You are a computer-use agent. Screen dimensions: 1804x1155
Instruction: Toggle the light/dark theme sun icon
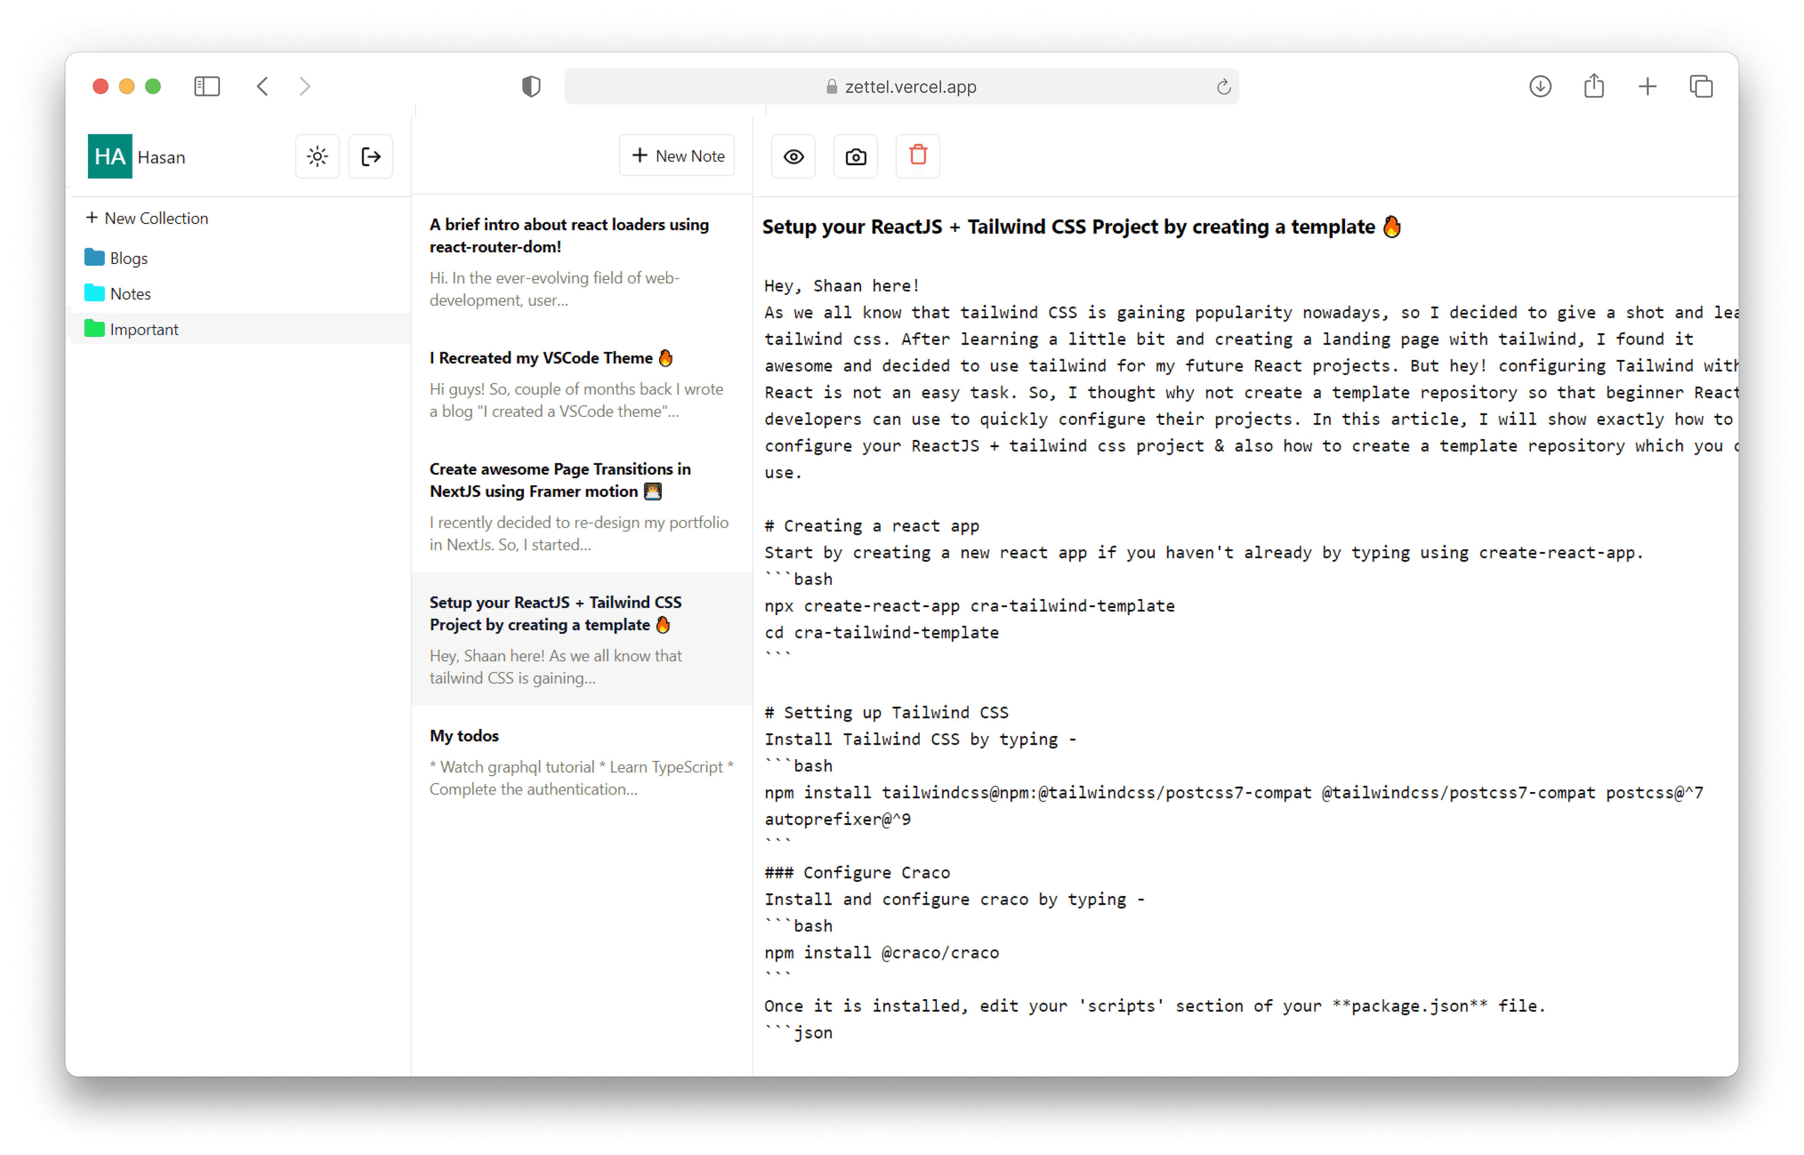pyautogui.click(x=318, y=157)
